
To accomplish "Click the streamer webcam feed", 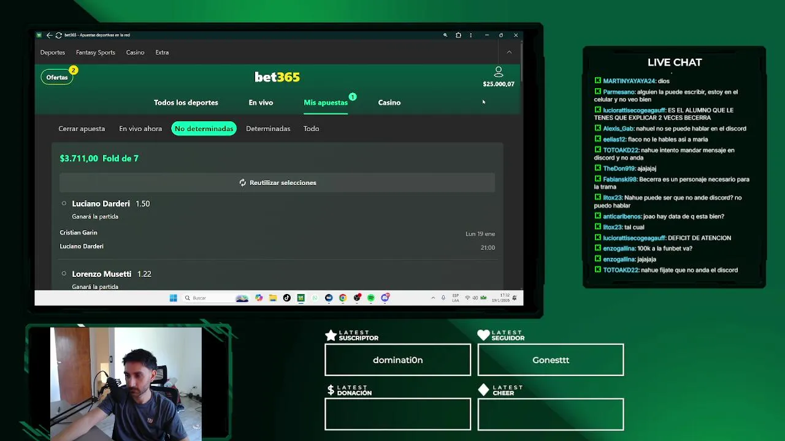I will pos(126,383).
